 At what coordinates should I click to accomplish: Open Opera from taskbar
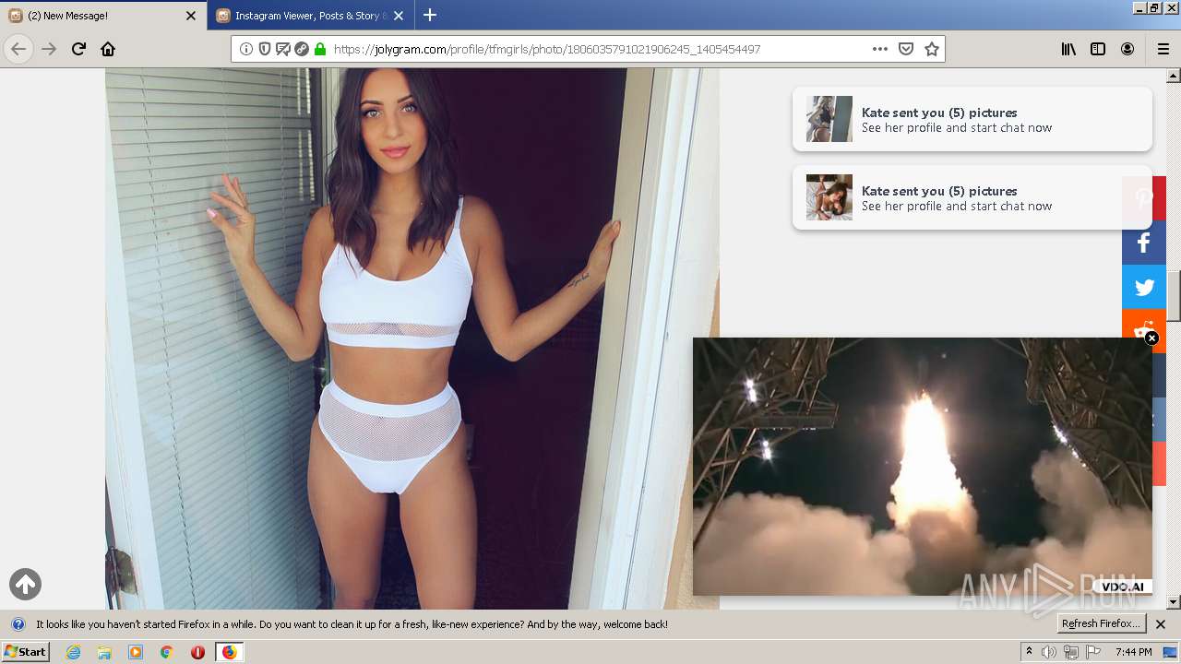click(x=197, y=652)
